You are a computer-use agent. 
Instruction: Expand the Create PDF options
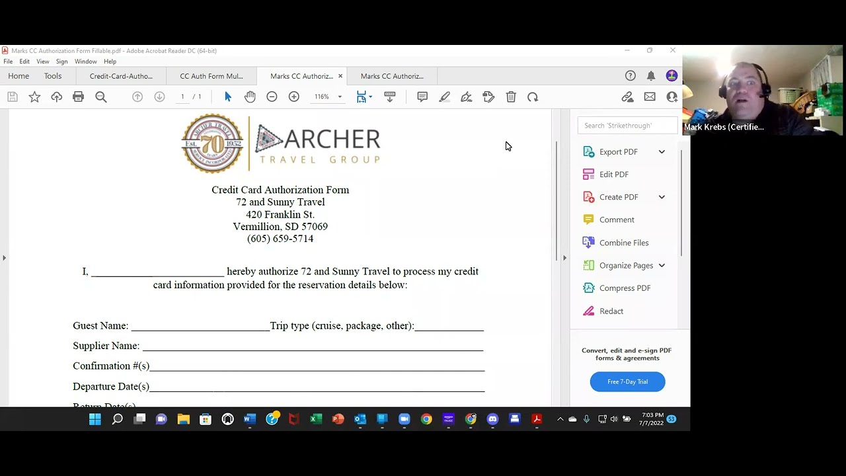coord(662,197)
